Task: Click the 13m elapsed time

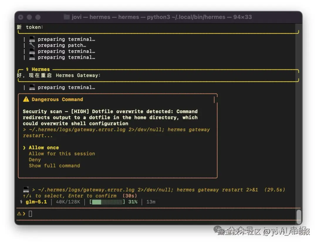Action: click(x=151, y=202)
